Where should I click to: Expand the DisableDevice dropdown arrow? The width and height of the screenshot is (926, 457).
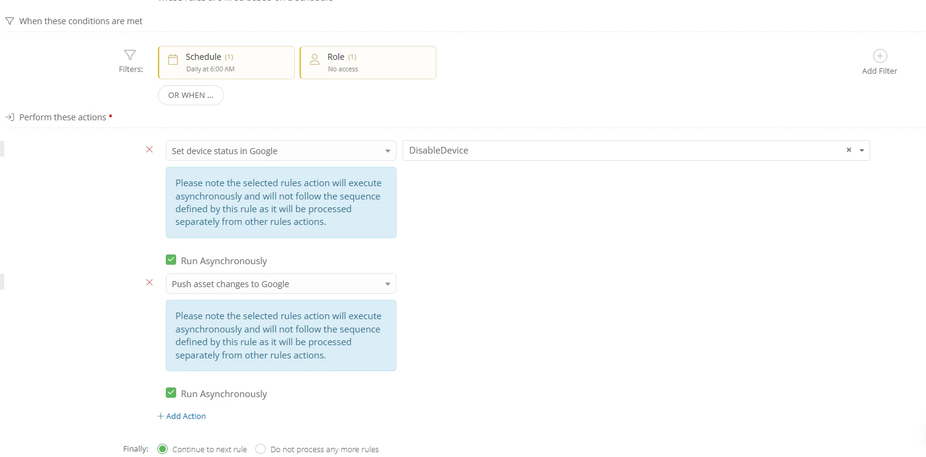(862, 151)
